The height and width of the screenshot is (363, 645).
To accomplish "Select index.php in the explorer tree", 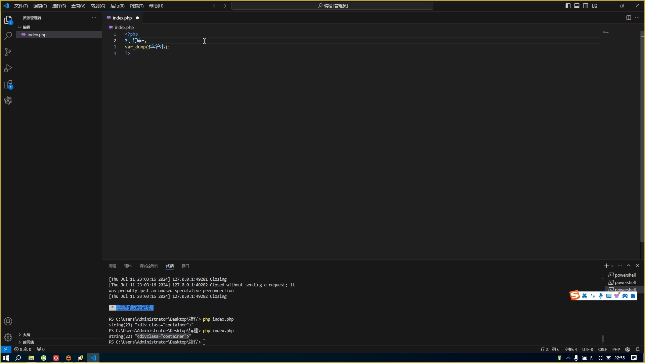I will click(37, 35).
